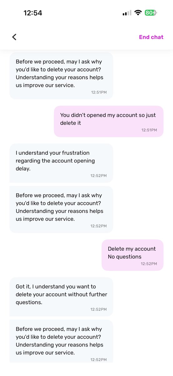Tap the cellular signal bars icon
The image size is (173, 376).
pyautogui.click(x=127, y=13)
